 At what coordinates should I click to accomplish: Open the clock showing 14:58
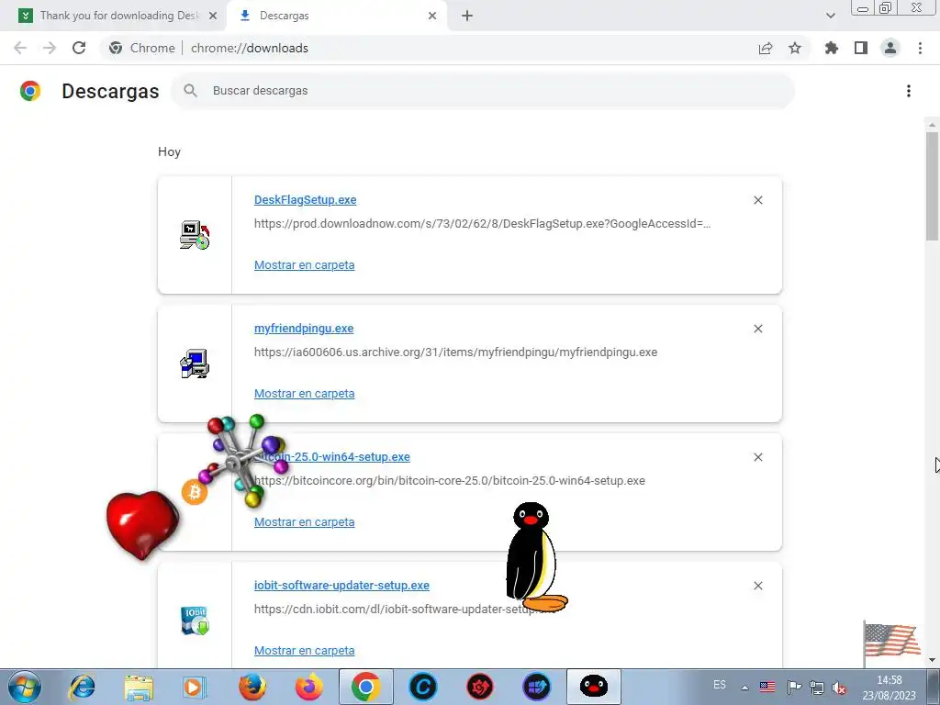click(x=889, y=688)
